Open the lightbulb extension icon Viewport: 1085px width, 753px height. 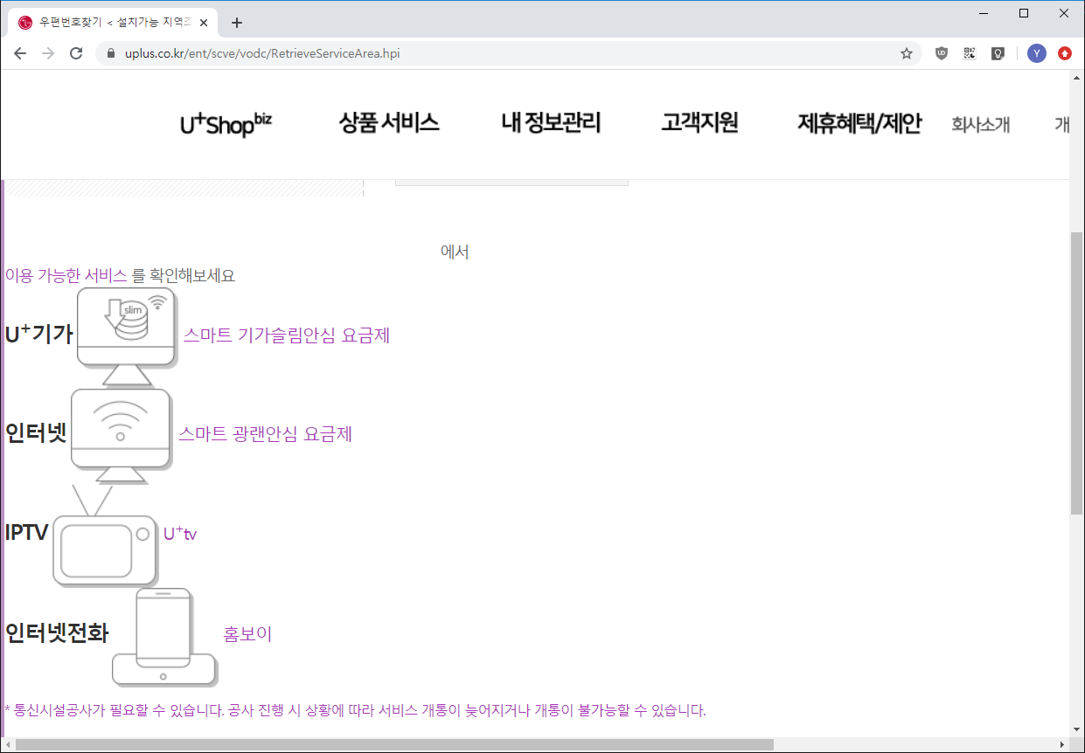997,53
